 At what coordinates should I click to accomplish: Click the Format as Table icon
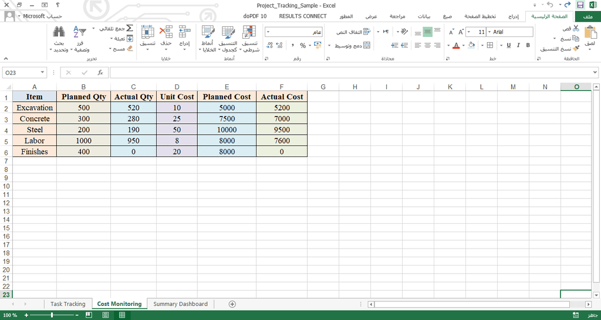tap(228, 33)
